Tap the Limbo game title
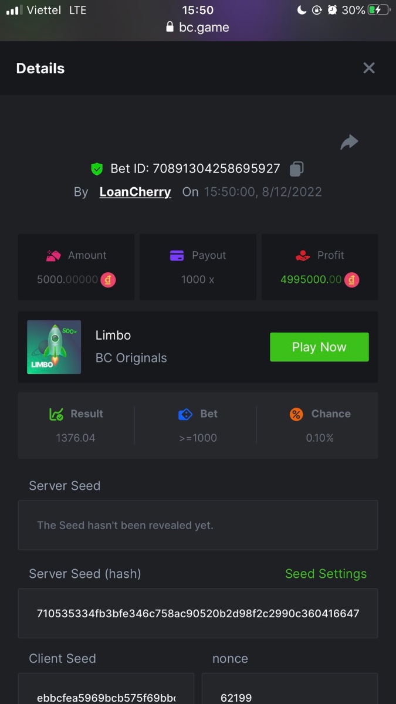 pos(113,336)
